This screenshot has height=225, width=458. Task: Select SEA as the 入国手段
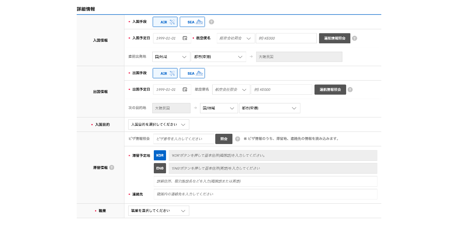coord(192,22)
